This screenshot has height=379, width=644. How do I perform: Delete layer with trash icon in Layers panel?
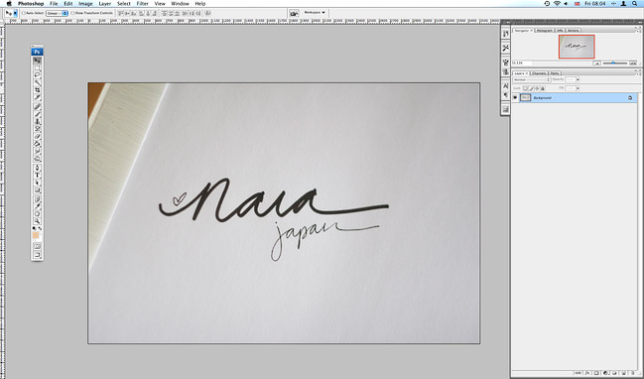point(633,373)
